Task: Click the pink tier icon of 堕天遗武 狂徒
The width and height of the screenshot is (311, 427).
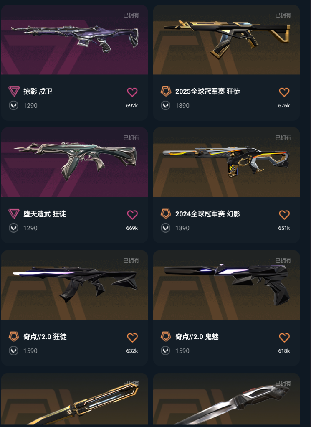Action: coord(14,214)
